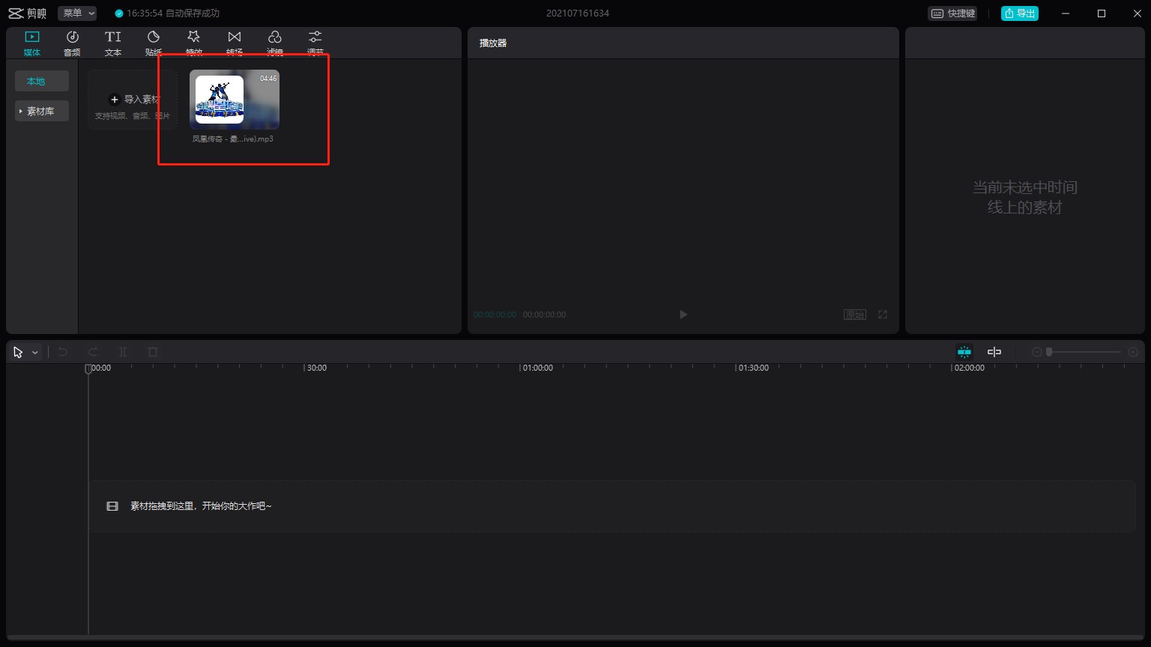Click the film strip icon in track
Screen dimensions: 1151x647
[x=112, y=506]
